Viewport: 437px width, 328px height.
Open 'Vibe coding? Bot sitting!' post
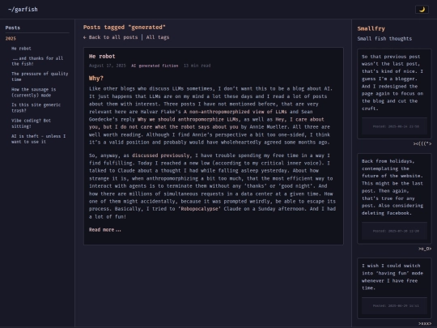[x=31, y=123]
